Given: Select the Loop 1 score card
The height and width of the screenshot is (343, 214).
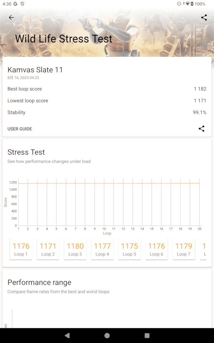Looking at the screenshot, I should coord(21,249).
